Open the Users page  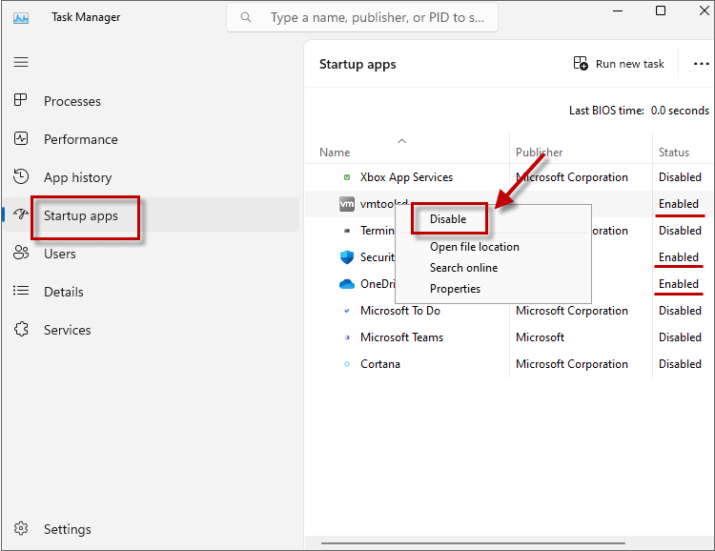pos(60,255)
